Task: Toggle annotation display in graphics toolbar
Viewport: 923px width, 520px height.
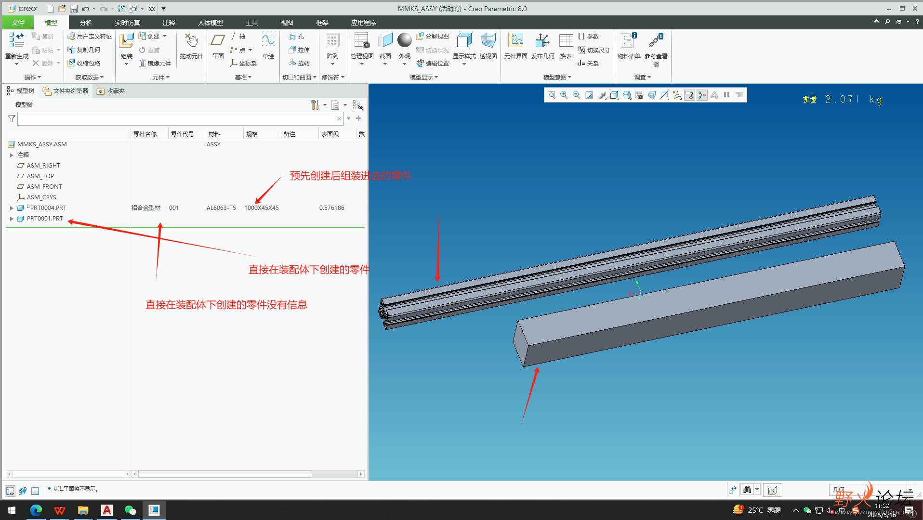Action: [689, 95]
